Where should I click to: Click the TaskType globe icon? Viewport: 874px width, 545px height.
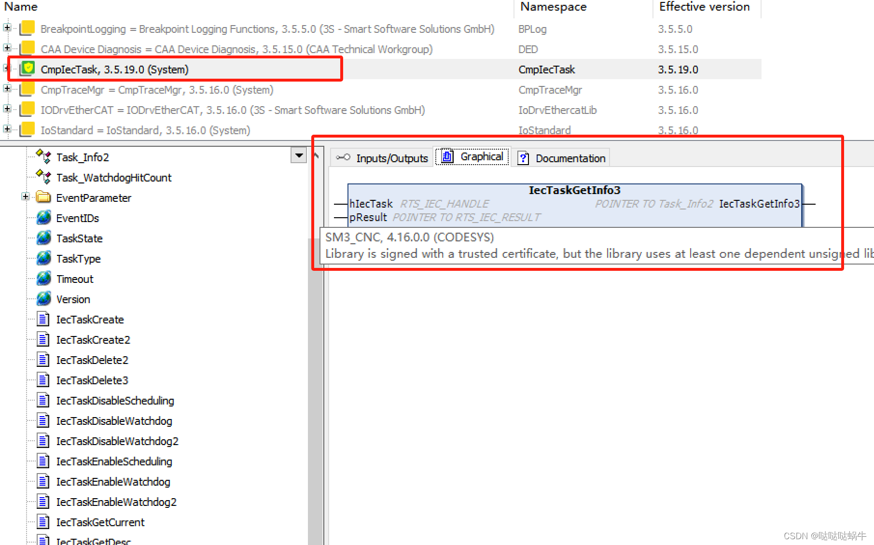[43, 258]
